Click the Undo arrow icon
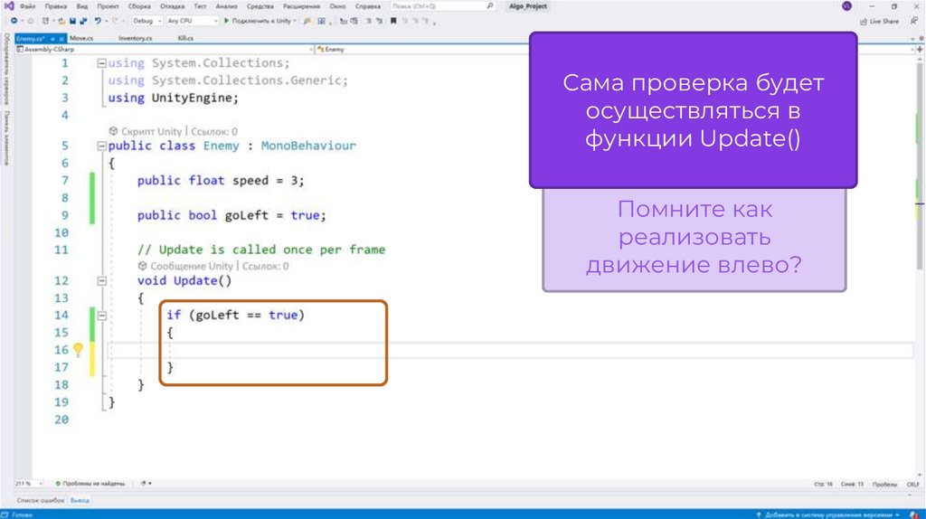The image size is (926, 519). click(x=98, y=21)
